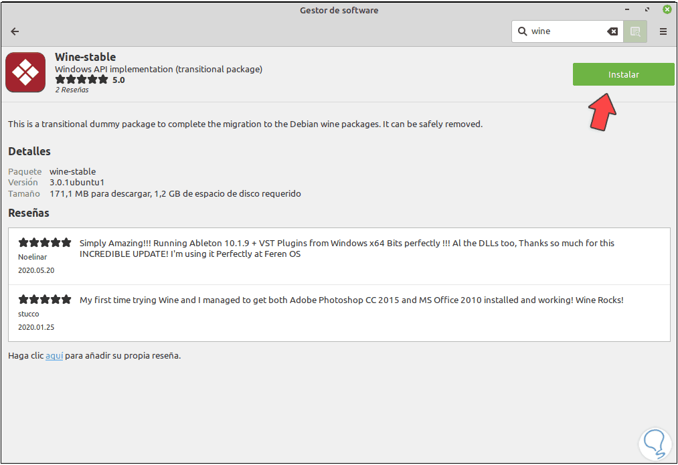Image resolution: width=678 pixels, height=465 pixels.
Task: Focus the search field containing "wine"
Action: coord(566,31)
